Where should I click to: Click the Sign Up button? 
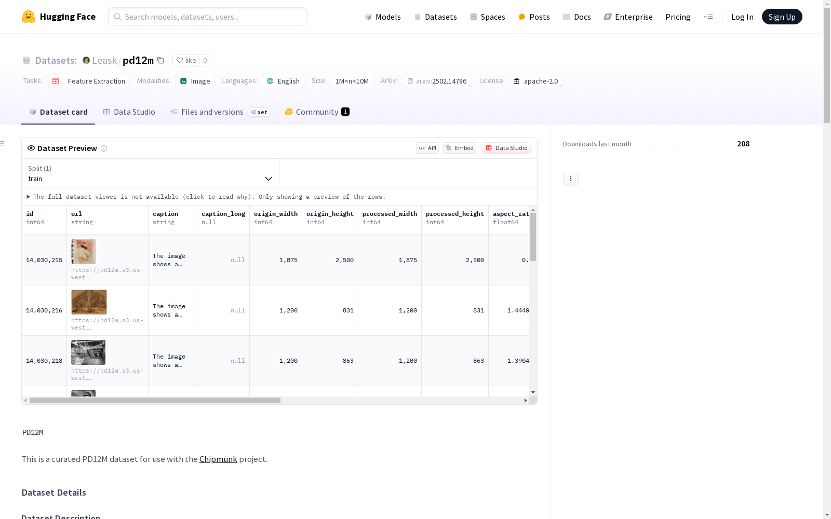point(782,17)
